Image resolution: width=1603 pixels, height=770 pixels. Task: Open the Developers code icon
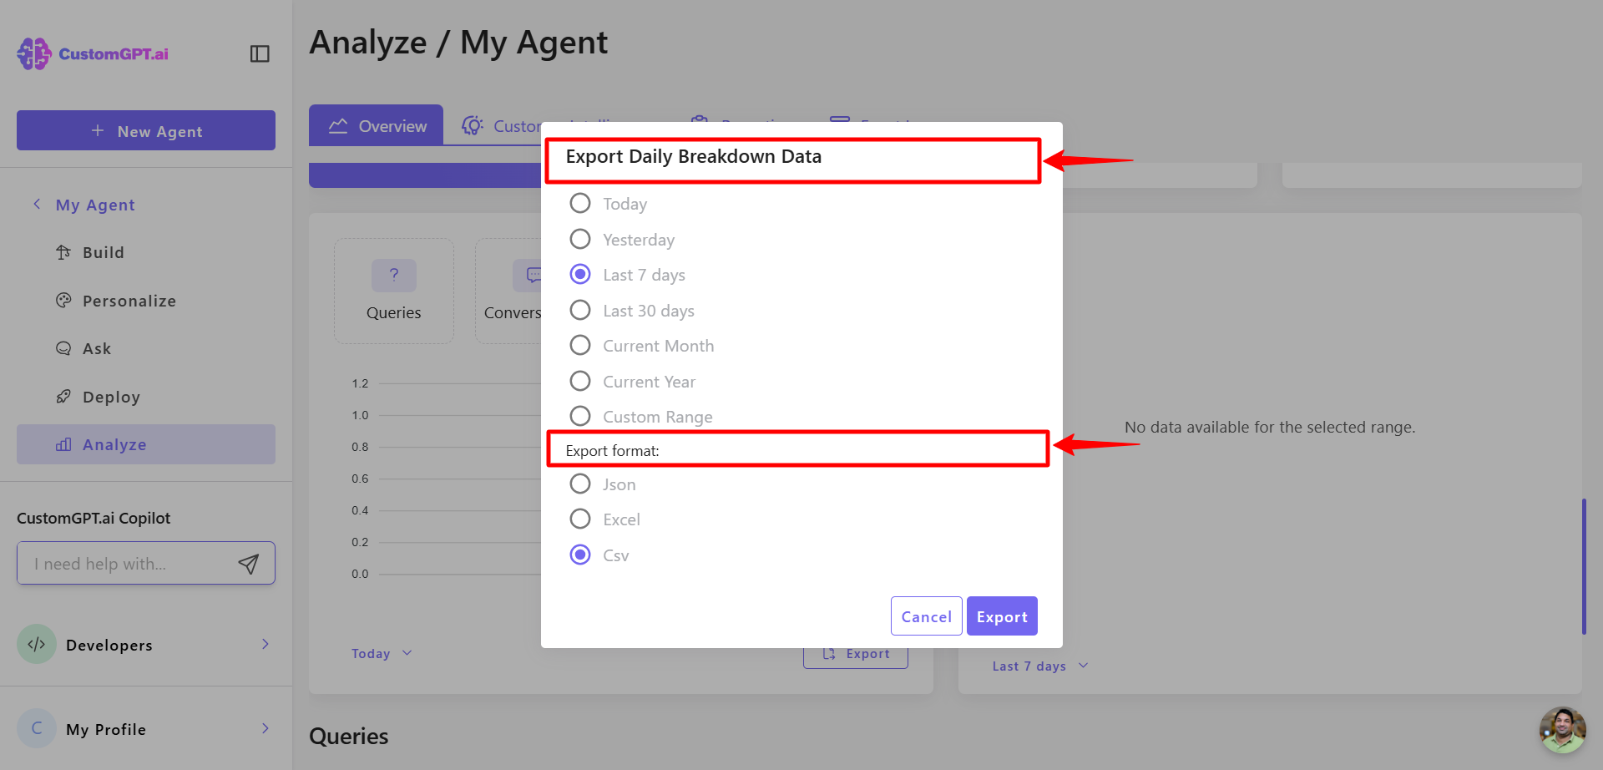coord(37,644)
